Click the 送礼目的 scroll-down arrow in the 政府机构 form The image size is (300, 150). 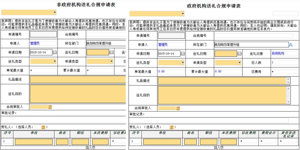pos(288,102)
